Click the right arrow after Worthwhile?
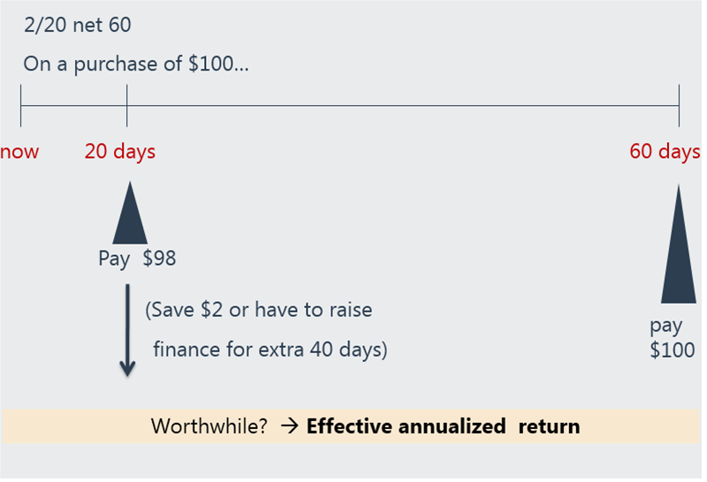Viewport: 707px width, 482px height. click(289, 427)
